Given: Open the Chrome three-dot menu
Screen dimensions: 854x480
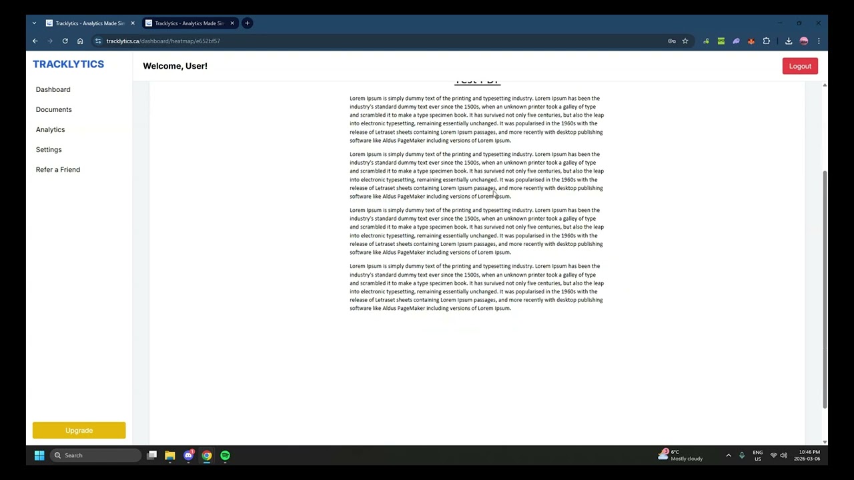Looking at the screenshot, I should 819,41.
